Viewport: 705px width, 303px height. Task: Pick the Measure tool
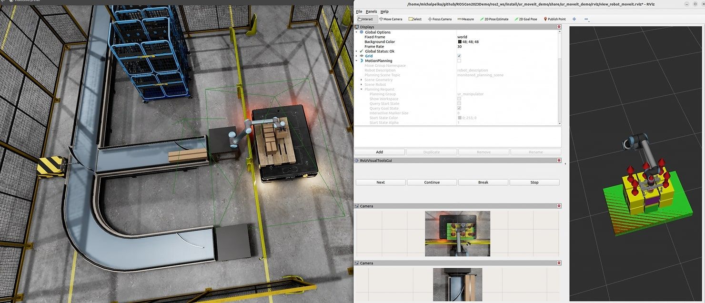pos(466,19)
